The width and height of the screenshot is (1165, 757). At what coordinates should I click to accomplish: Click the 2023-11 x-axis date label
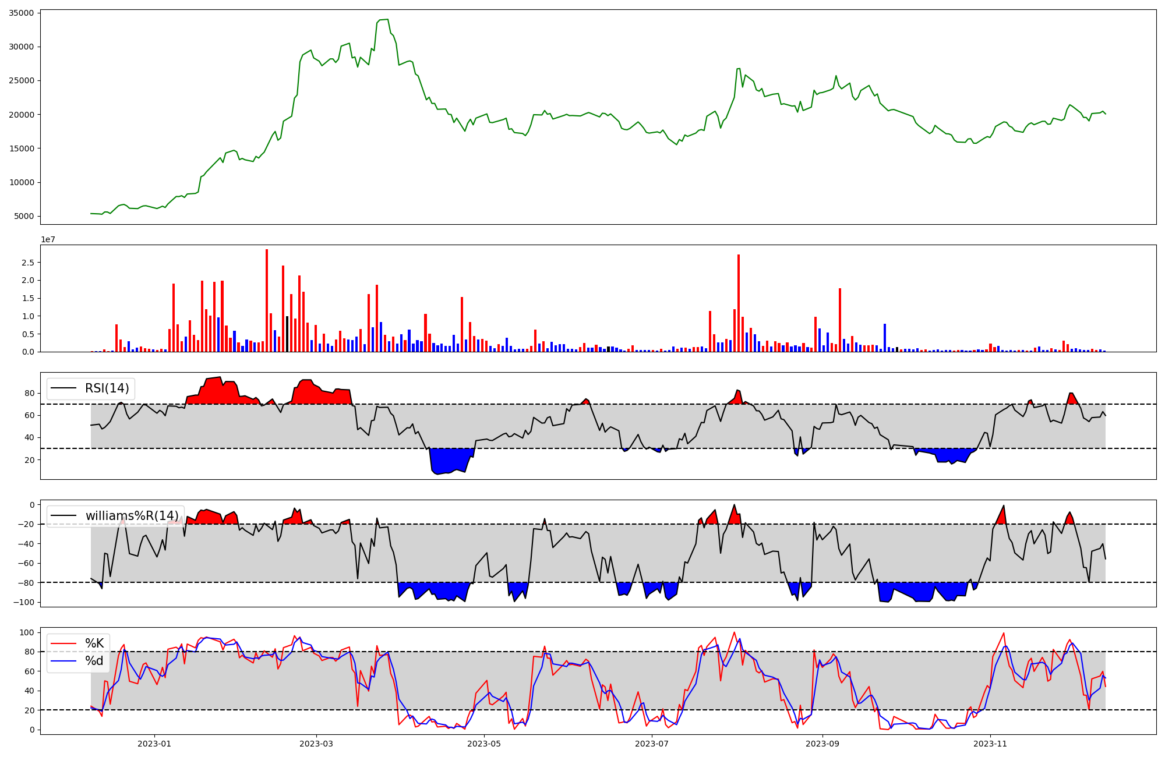click(x=990, y=744)
